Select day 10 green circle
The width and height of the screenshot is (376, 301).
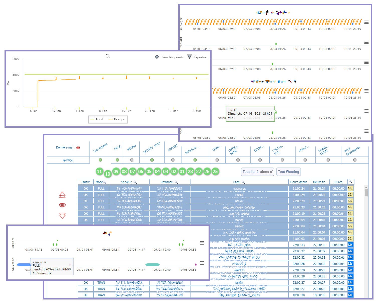(108, 174)
